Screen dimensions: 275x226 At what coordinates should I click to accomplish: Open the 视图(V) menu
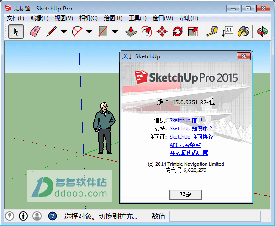tap(63, 18)
